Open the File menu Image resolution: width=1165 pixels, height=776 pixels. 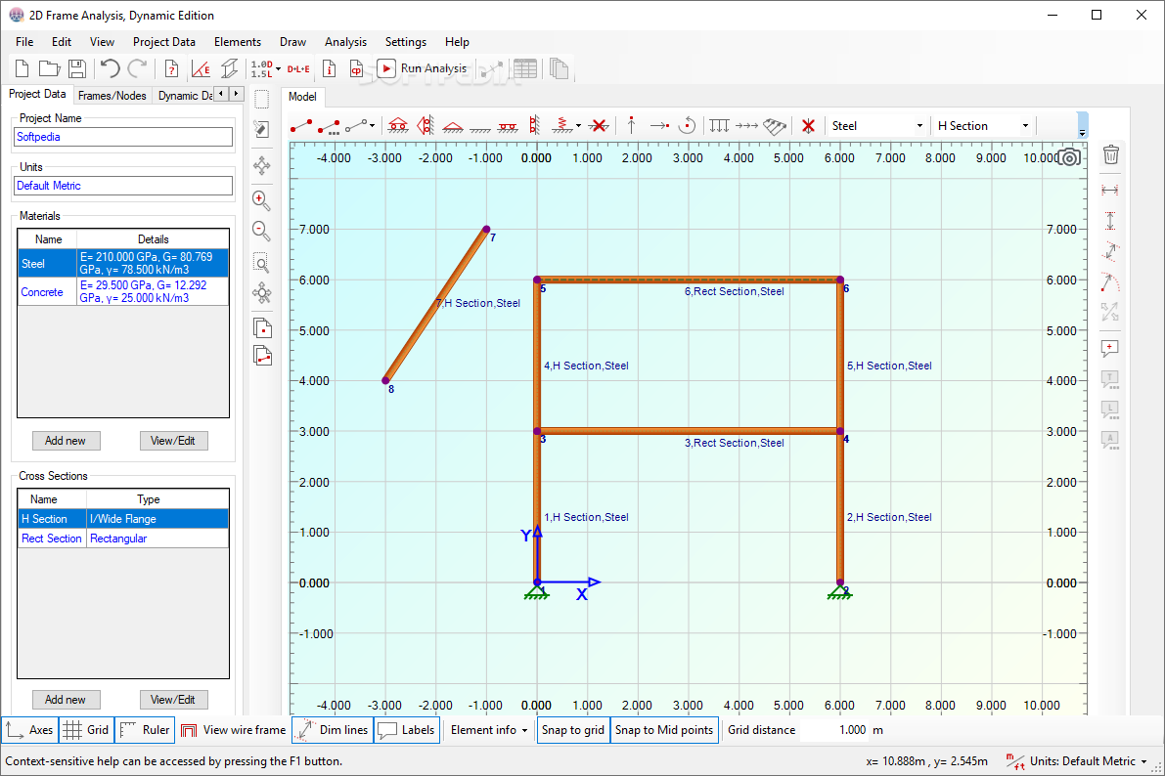pyautogui.click(x=24, y=42)
